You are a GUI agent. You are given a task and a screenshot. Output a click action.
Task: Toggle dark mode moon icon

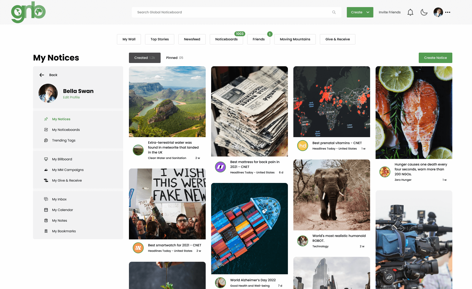[424, 12]
